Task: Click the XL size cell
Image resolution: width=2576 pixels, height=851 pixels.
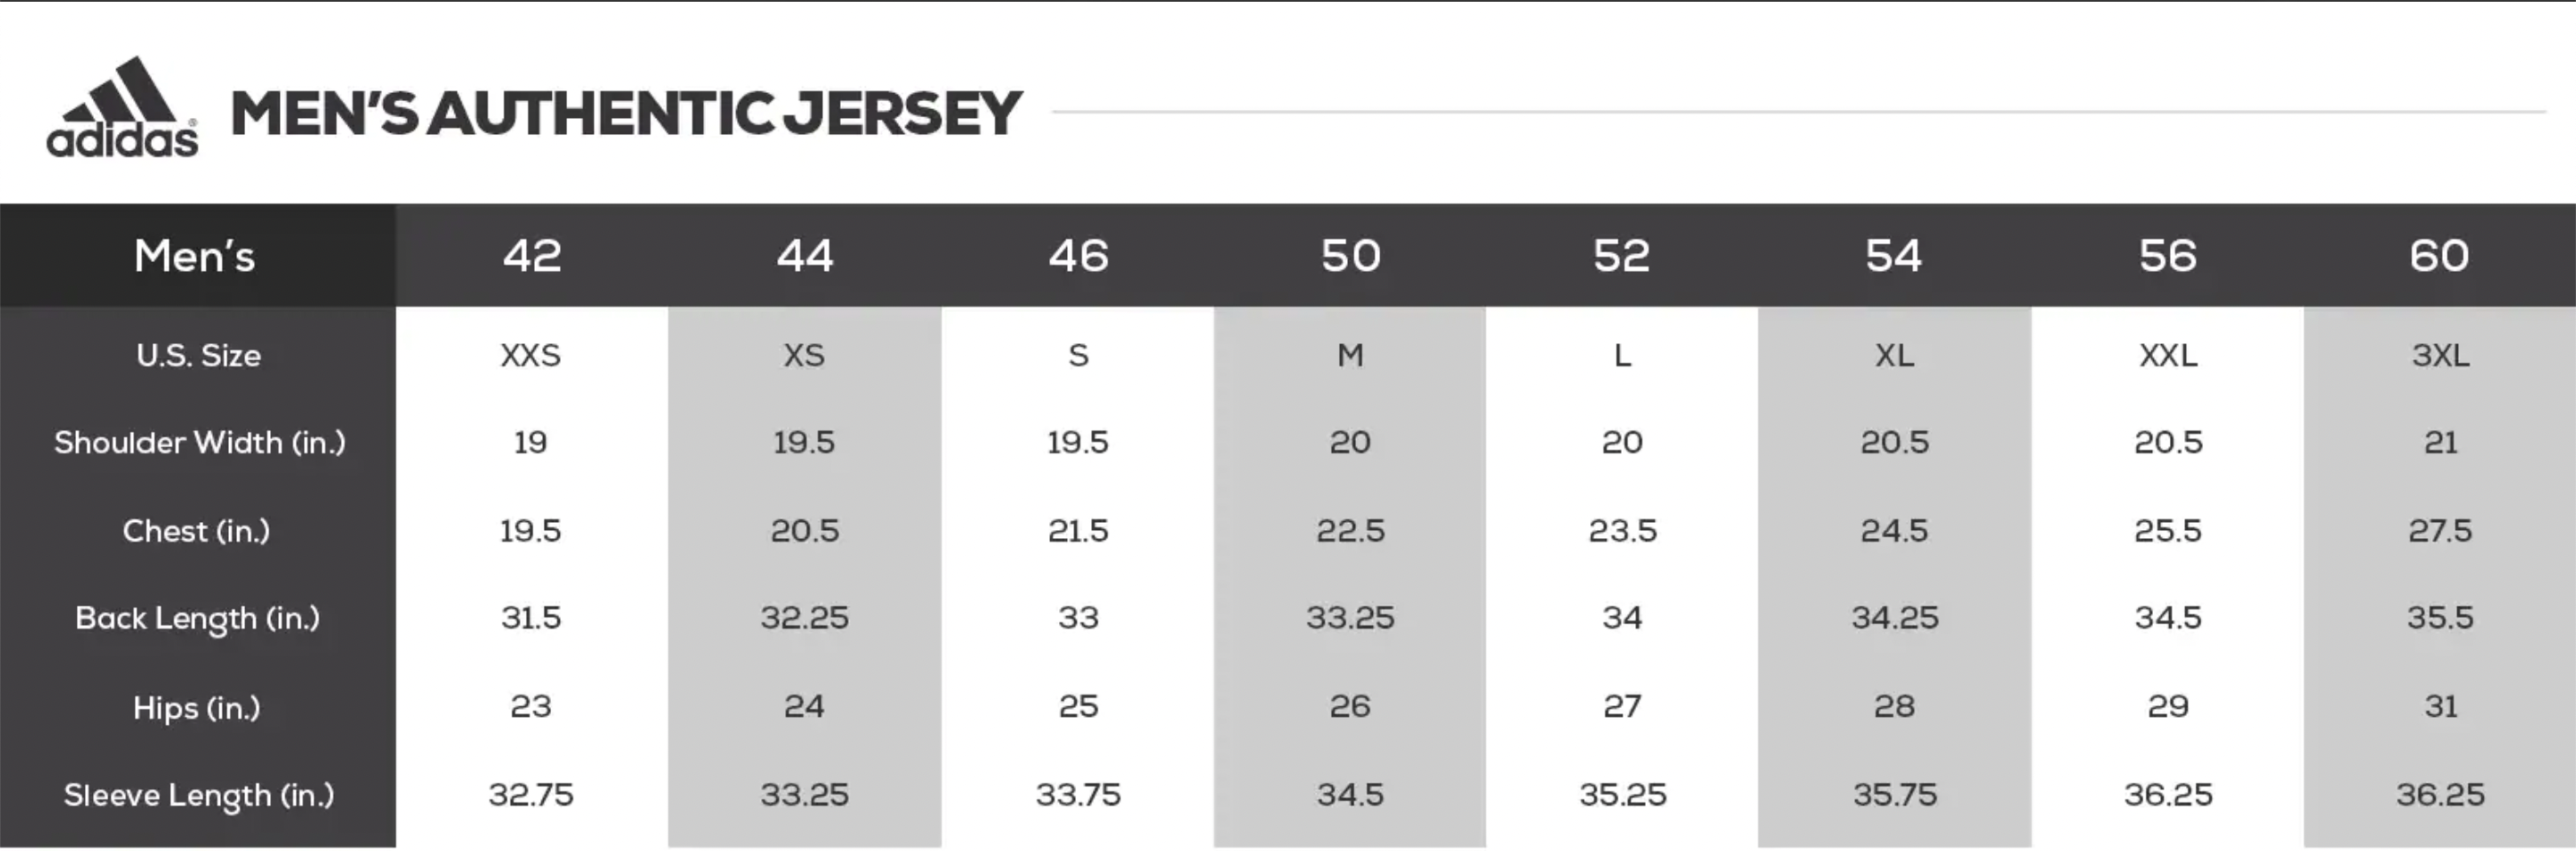Action: click(1894, 356)
